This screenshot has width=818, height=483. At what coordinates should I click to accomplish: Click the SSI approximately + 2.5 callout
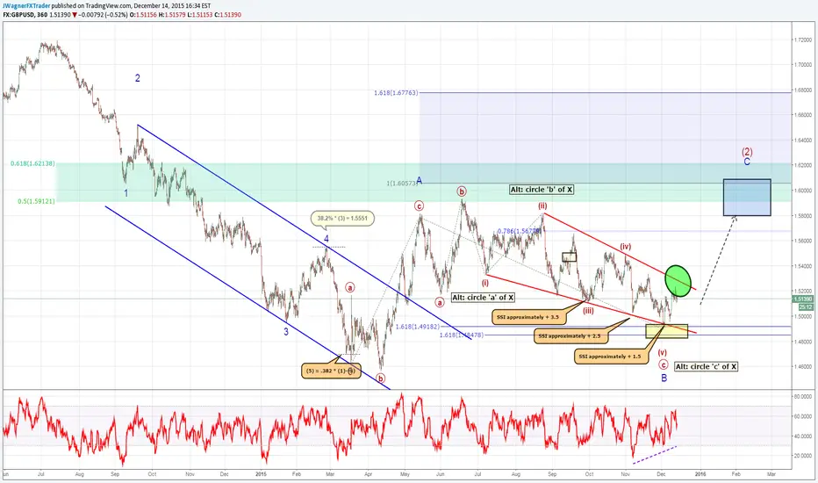pos(570,336)
